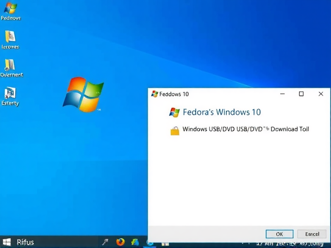Click the pen tool icon on the taskbar

[106, 242]
